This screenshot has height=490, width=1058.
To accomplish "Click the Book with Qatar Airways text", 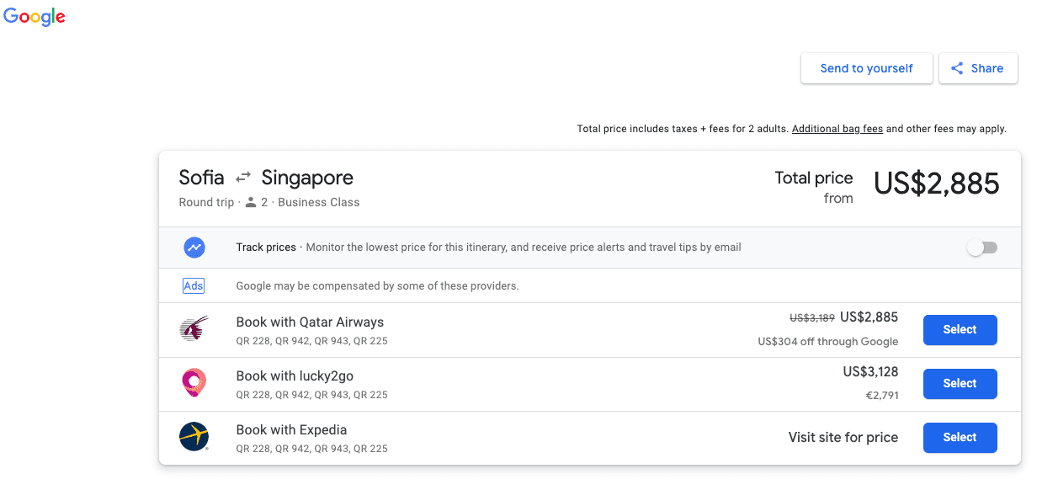I will point(310,322).
